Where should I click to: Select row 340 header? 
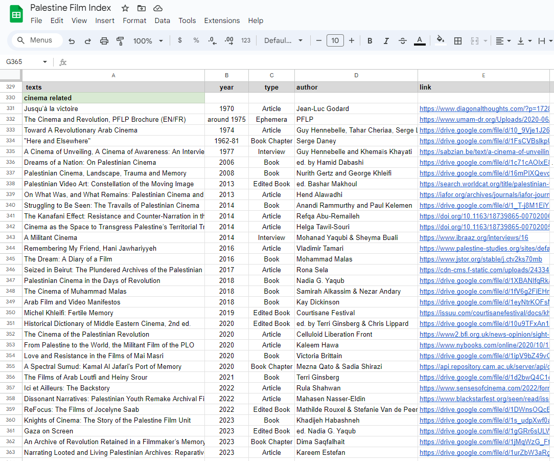pyautogui.click(x=11, y=205)
